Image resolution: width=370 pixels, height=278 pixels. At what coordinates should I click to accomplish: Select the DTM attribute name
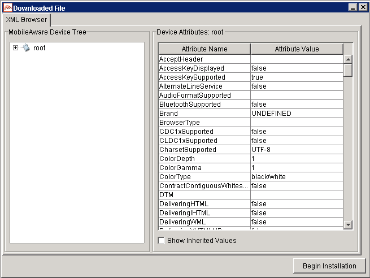tap(204, 195)
